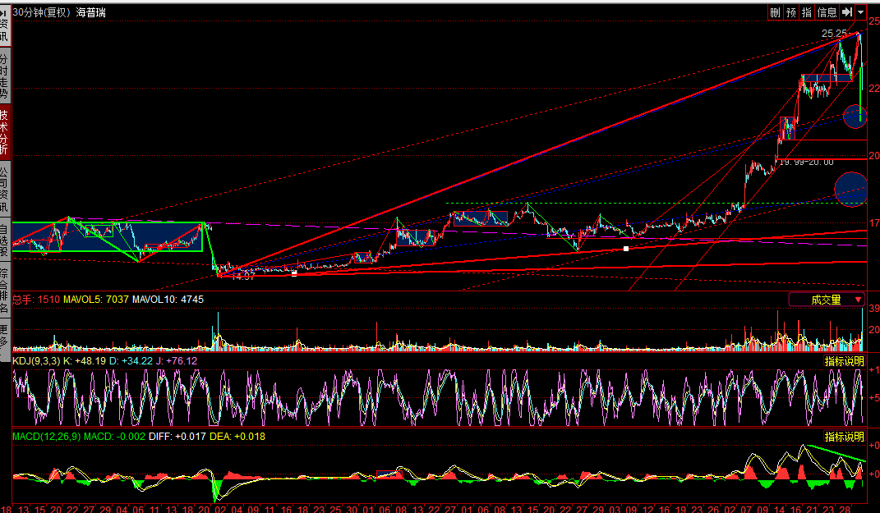Open the 公司资讯 sidebar tab

click(5, 190)
